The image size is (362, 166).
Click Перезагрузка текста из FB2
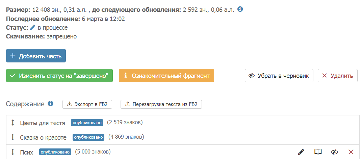[x=161, y=104]
